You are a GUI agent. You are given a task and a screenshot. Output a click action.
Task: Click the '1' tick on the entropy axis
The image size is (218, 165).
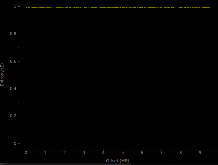pos(15,6)
